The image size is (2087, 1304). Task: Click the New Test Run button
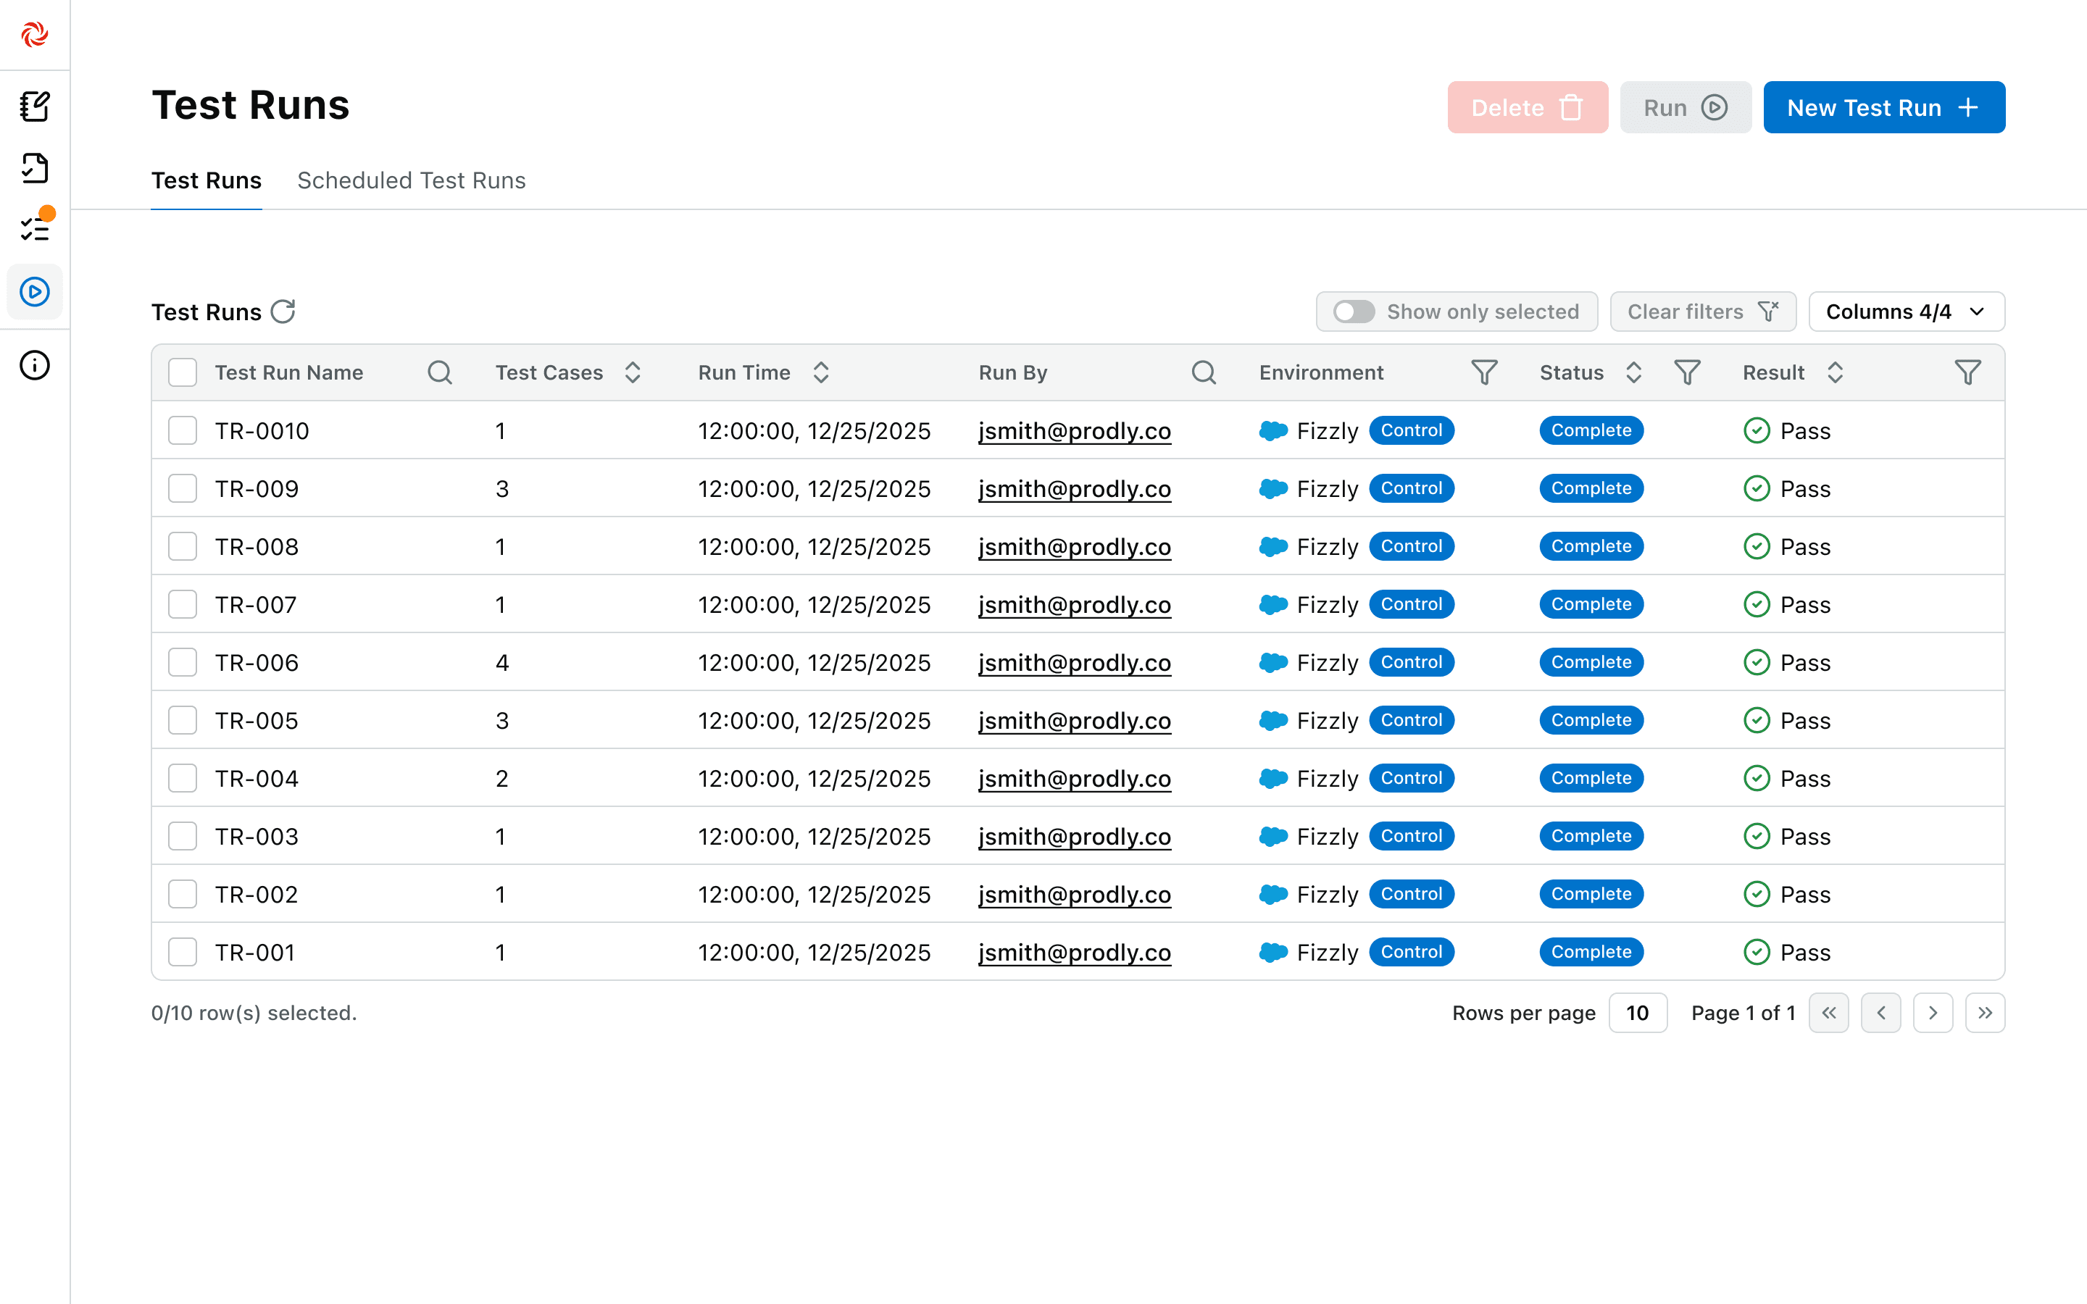(x=1883, y=108)
